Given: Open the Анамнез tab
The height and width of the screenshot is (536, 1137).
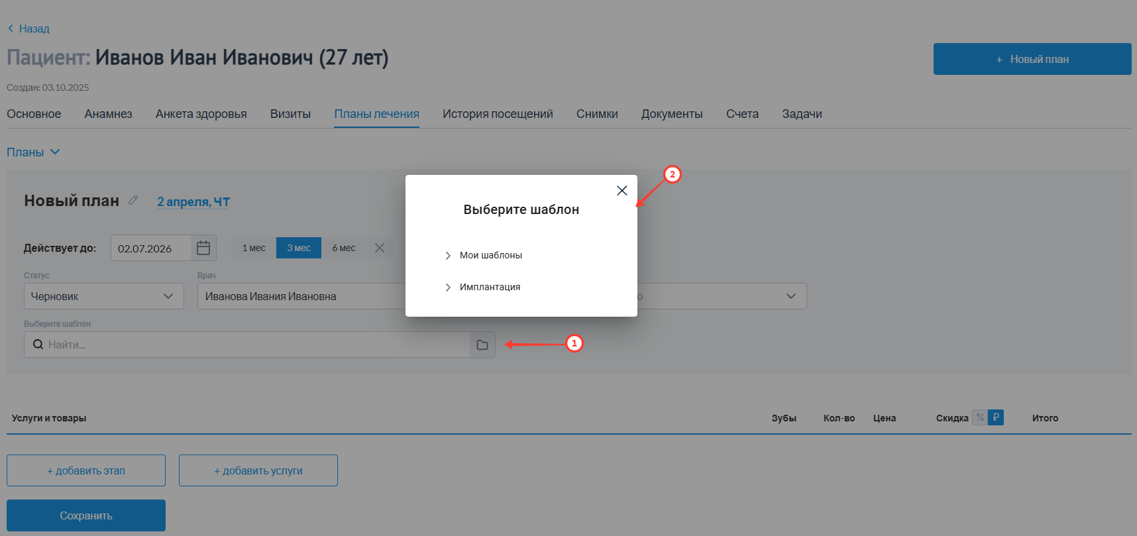Looking at the screenshot, I should pos(109,114).
